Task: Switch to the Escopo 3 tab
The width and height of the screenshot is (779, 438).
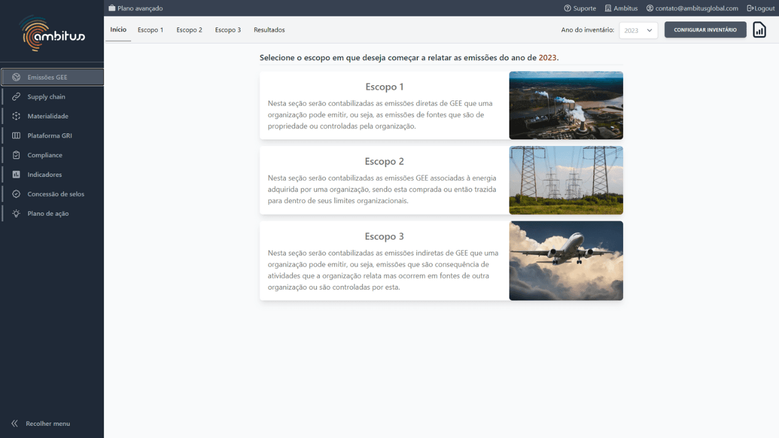Action: (x=228, y=30)
